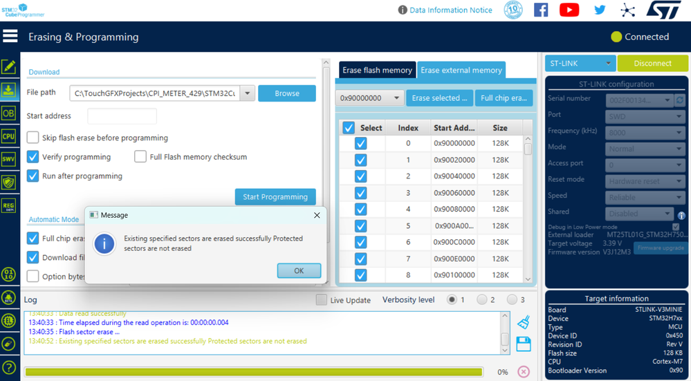The image size is (691, 381).
Task: Uncheck Run after programming
Action: (x=33, y=176)
